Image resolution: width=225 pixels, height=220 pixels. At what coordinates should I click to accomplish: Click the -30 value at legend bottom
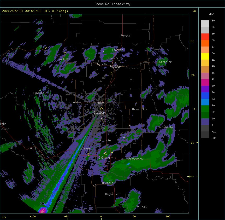(214, 138)
